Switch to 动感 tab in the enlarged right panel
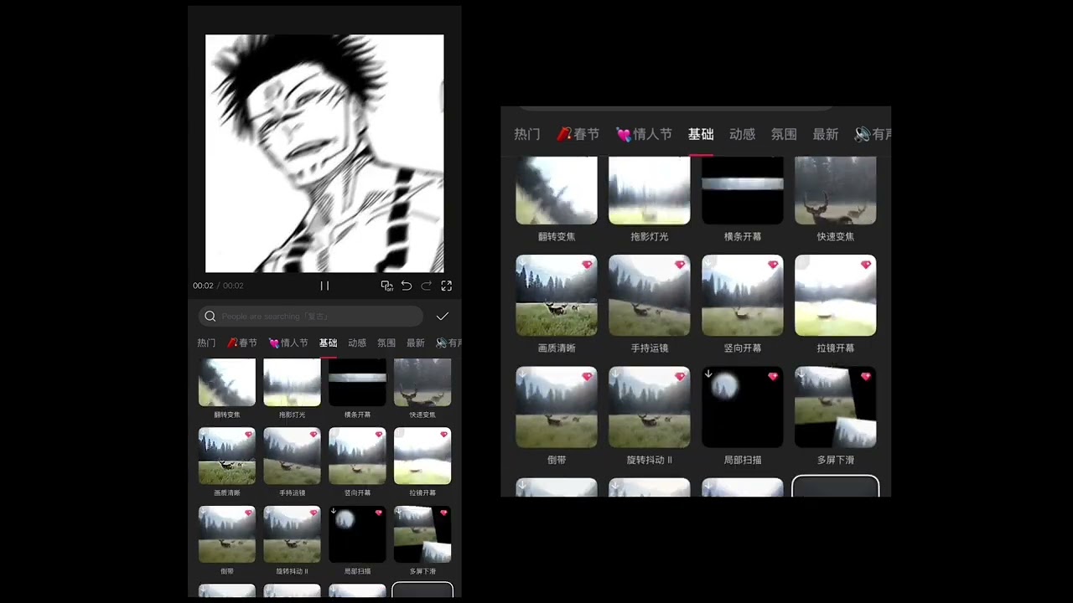This screenshot has height=603, width=1073. (743, 134)
